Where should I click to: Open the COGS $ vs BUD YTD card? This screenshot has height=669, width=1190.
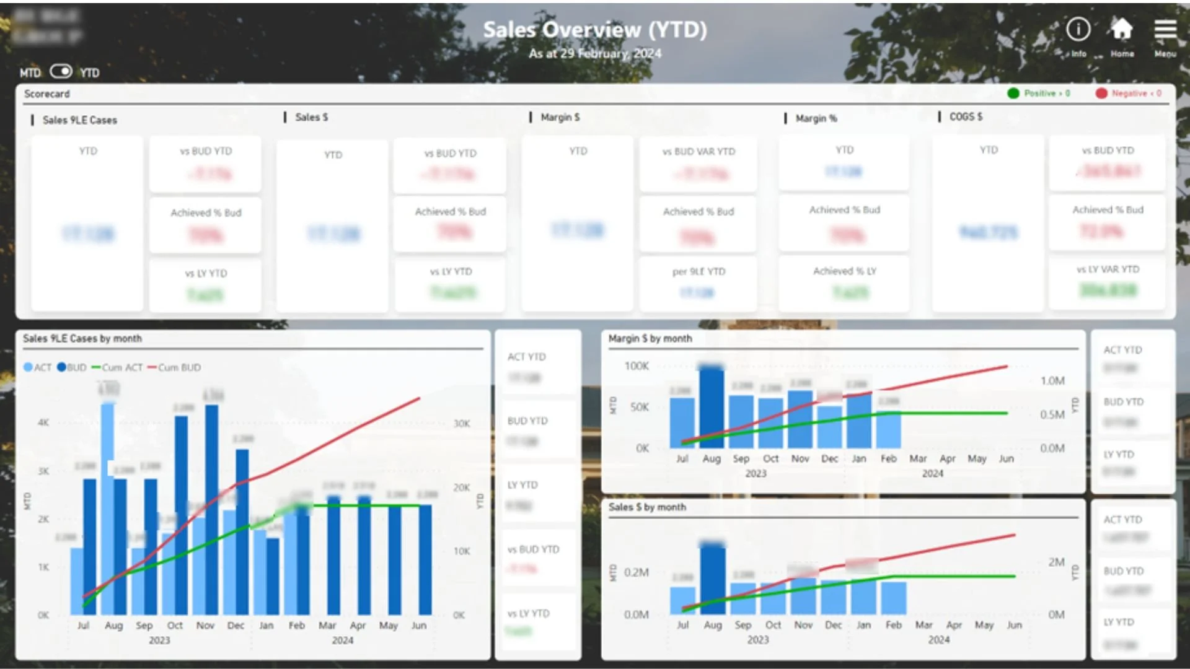[x=1107, y=163]
